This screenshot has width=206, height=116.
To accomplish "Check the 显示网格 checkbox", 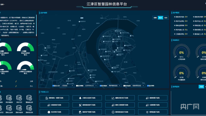I will (77, 86).
